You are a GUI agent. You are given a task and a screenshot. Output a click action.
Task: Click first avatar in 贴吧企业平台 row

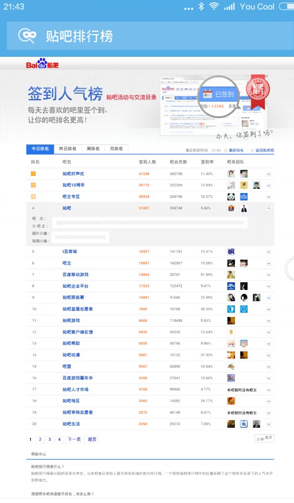[x=231, y=286]
